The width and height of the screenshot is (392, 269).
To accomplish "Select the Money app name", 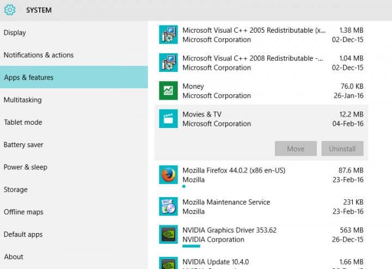I will click(193, 86).
